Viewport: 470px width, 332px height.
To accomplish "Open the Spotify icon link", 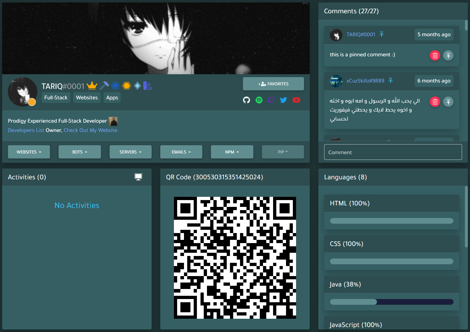I will point(259,100).
